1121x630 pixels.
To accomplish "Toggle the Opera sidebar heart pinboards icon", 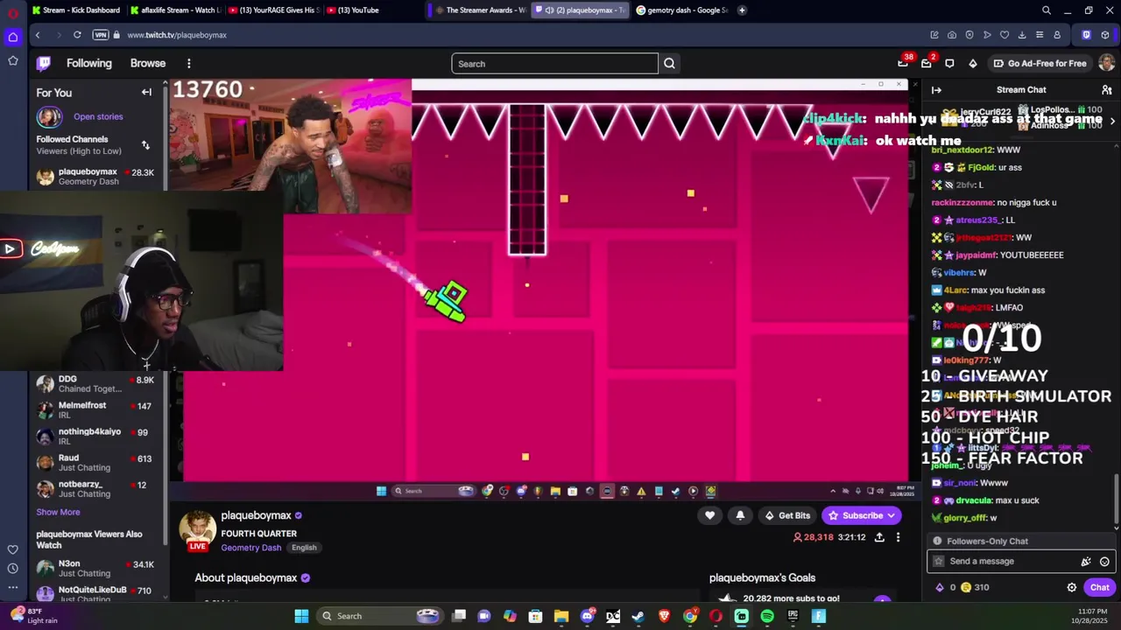I will point(12,549).
